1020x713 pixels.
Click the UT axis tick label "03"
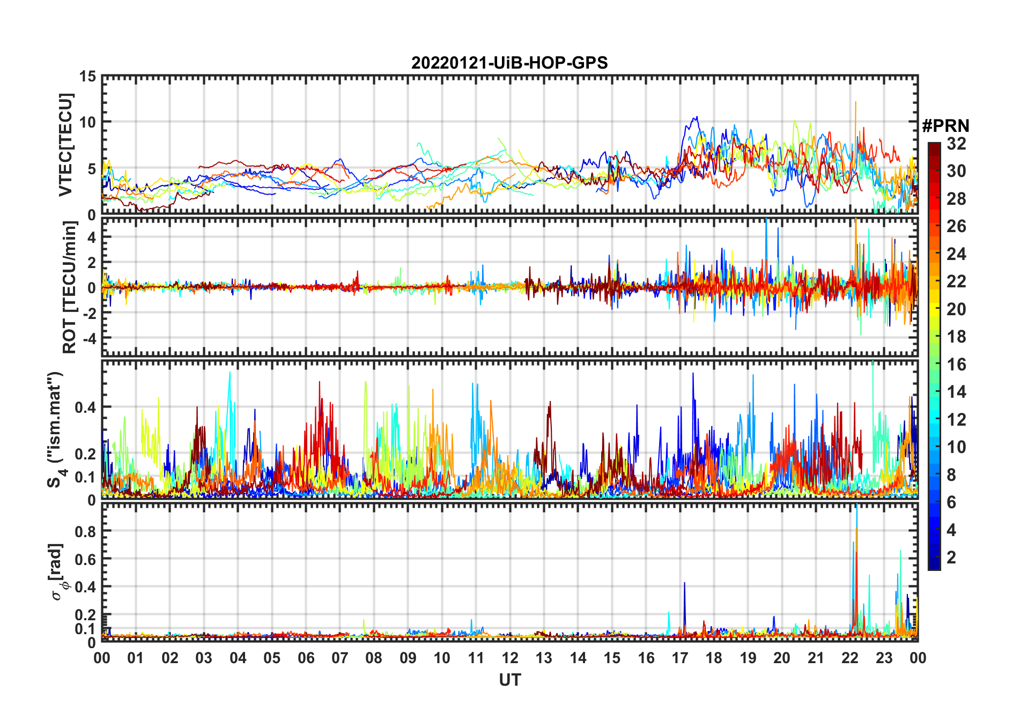(x=204, y=658)
